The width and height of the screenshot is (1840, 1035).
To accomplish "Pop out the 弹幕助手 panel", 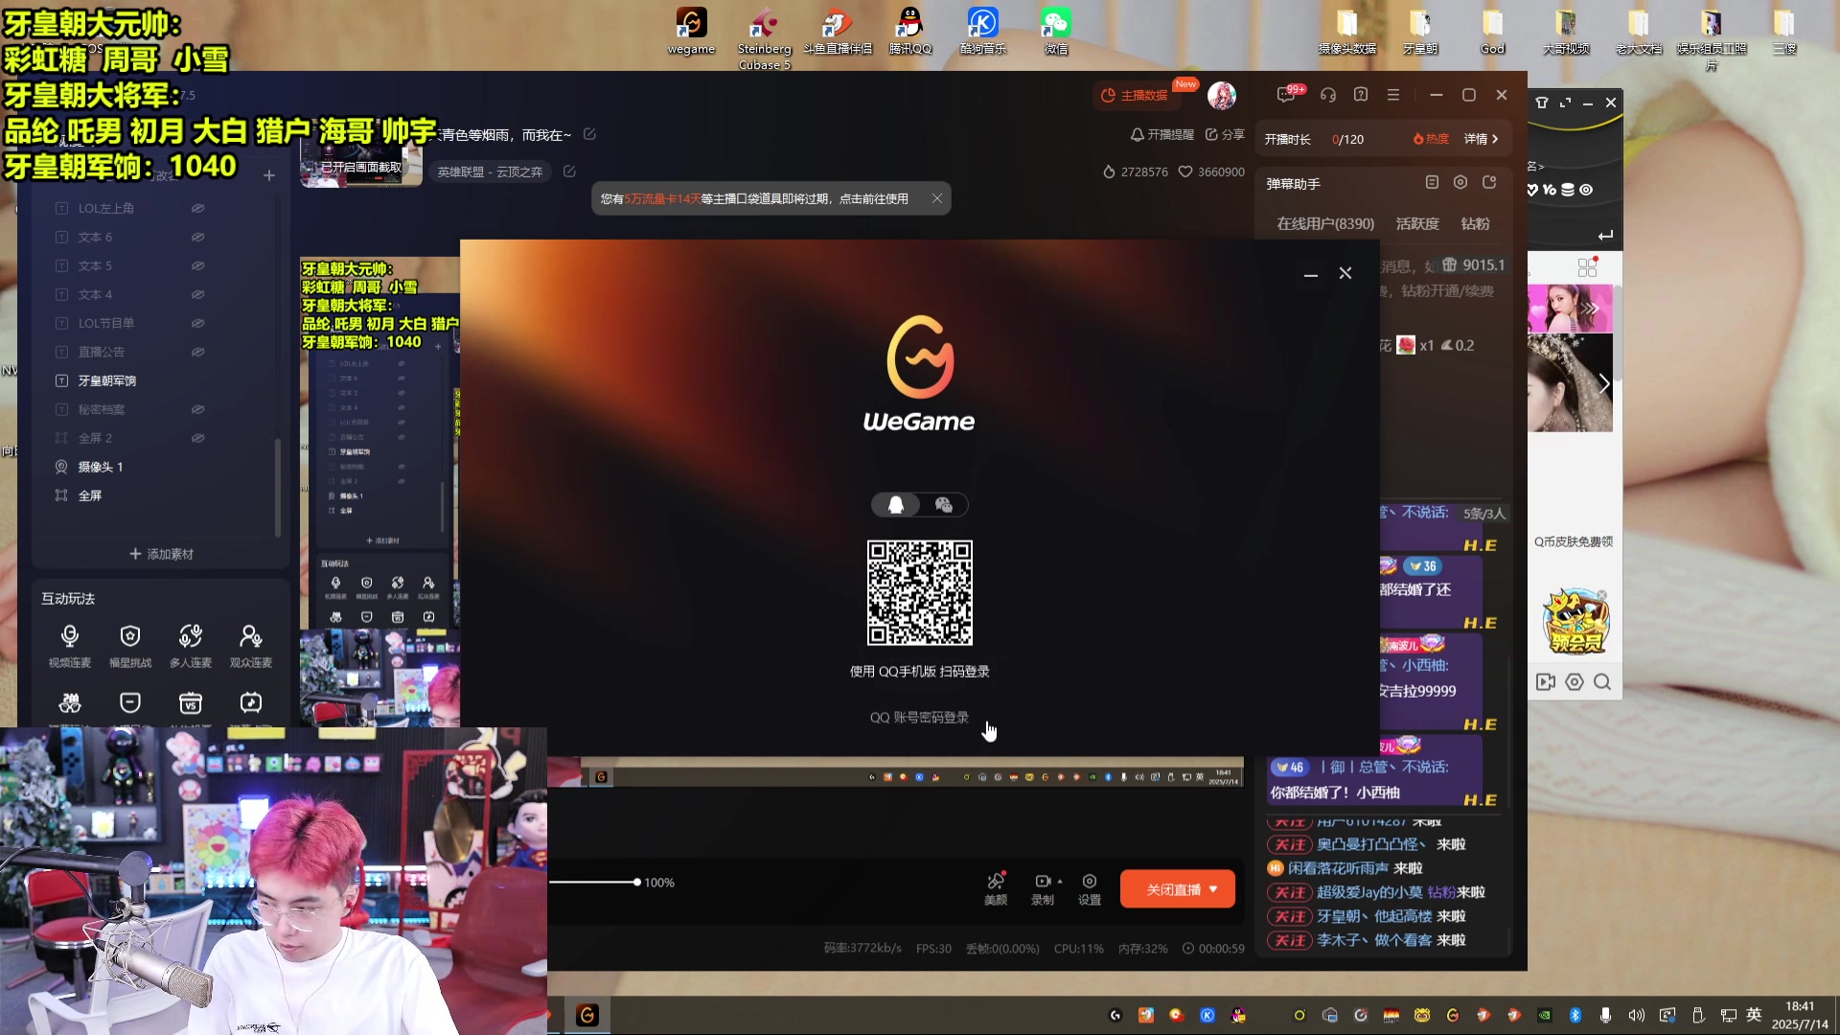I will [1489, 182].
